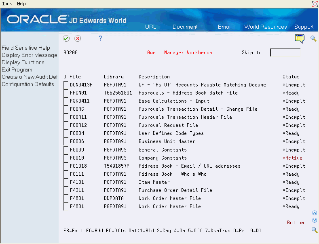Viewport: 319px width, 244px height.
Task: Click option field for F00A12 row
Action: click(x=66, y=125)
